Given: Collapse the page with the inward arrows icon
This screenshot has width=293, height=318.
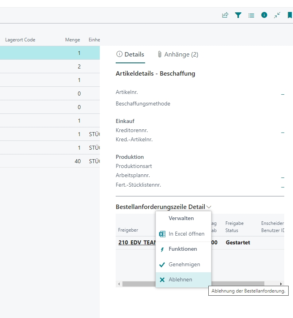Looking at the screenshot, I should [277, 15].
